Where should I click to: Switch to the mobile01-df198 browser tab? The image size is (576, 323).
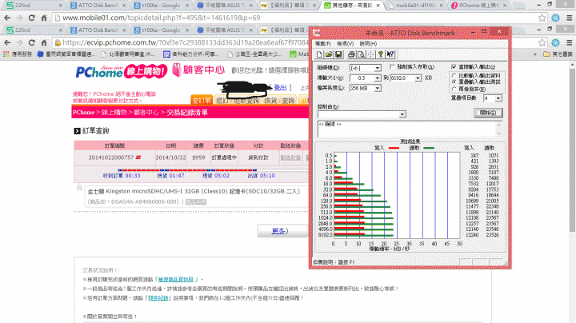pyautogui.click(x=414, y=5)
